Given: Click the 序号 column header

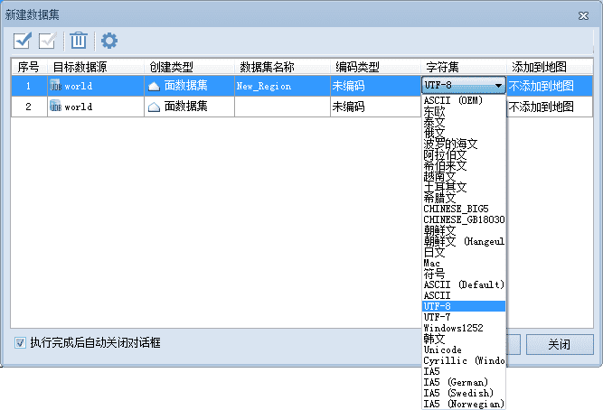Looking at the screenshot, I should tap(29, 67).
